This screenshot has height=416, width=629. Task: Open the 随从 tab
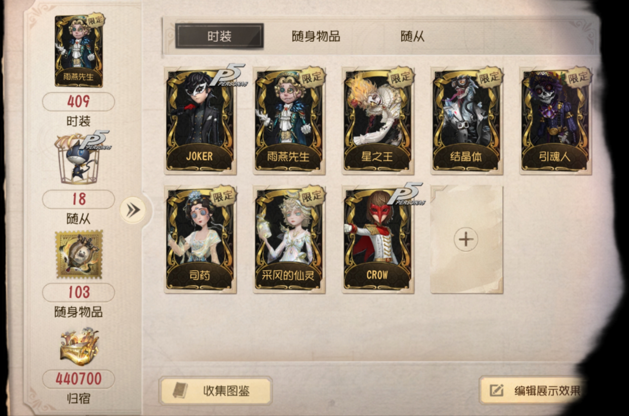pyautogui.click(x=412, y=36)
